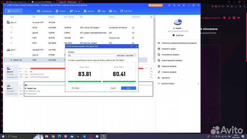Click Разделить раздел (Split partition) option
This screenshot has height=139, width=247.
[x=169, y=49]
